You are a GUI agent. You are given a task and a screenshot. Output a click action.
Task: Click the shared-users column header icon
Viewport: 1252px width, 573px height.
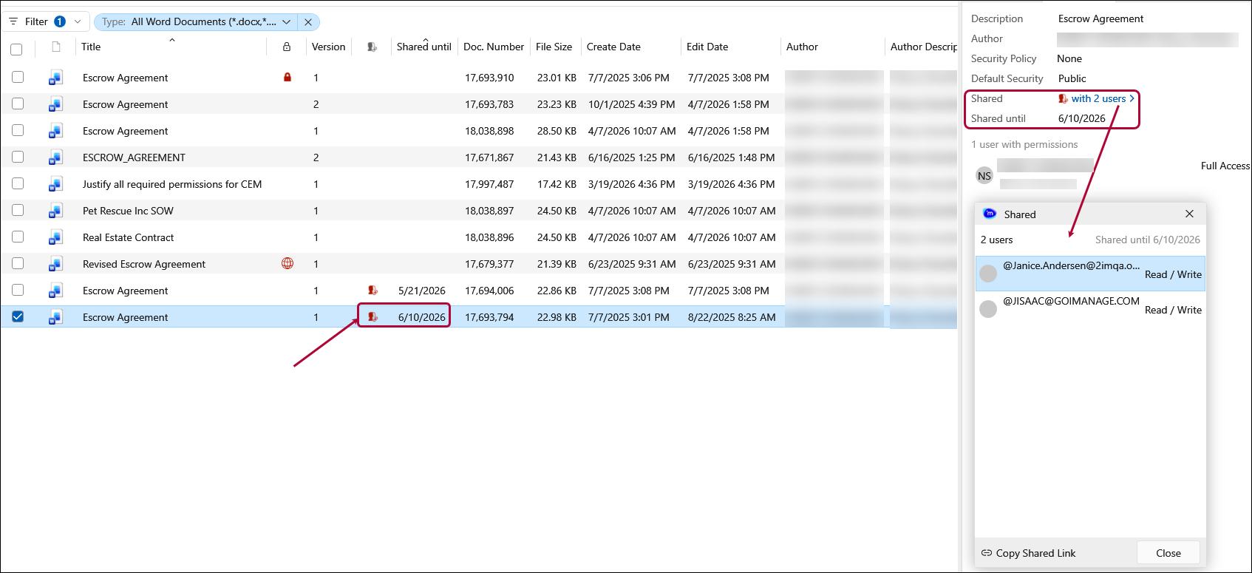[x=372, y=47]
